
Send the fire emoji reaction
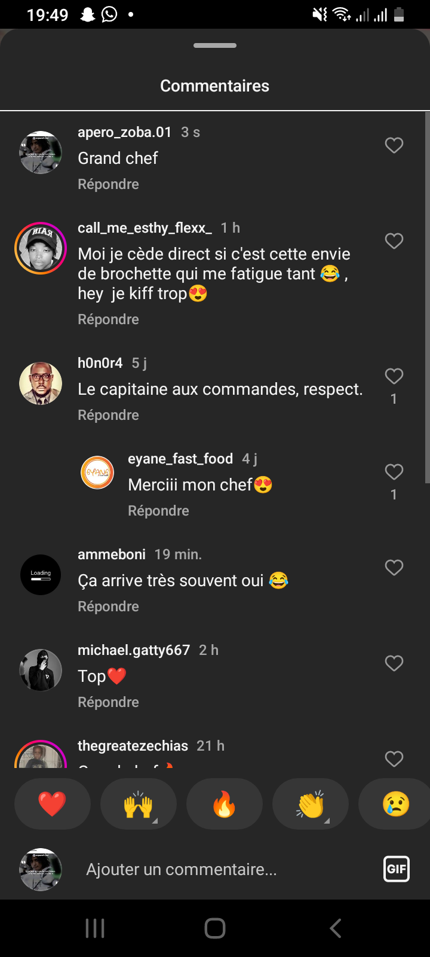point(225,804)
